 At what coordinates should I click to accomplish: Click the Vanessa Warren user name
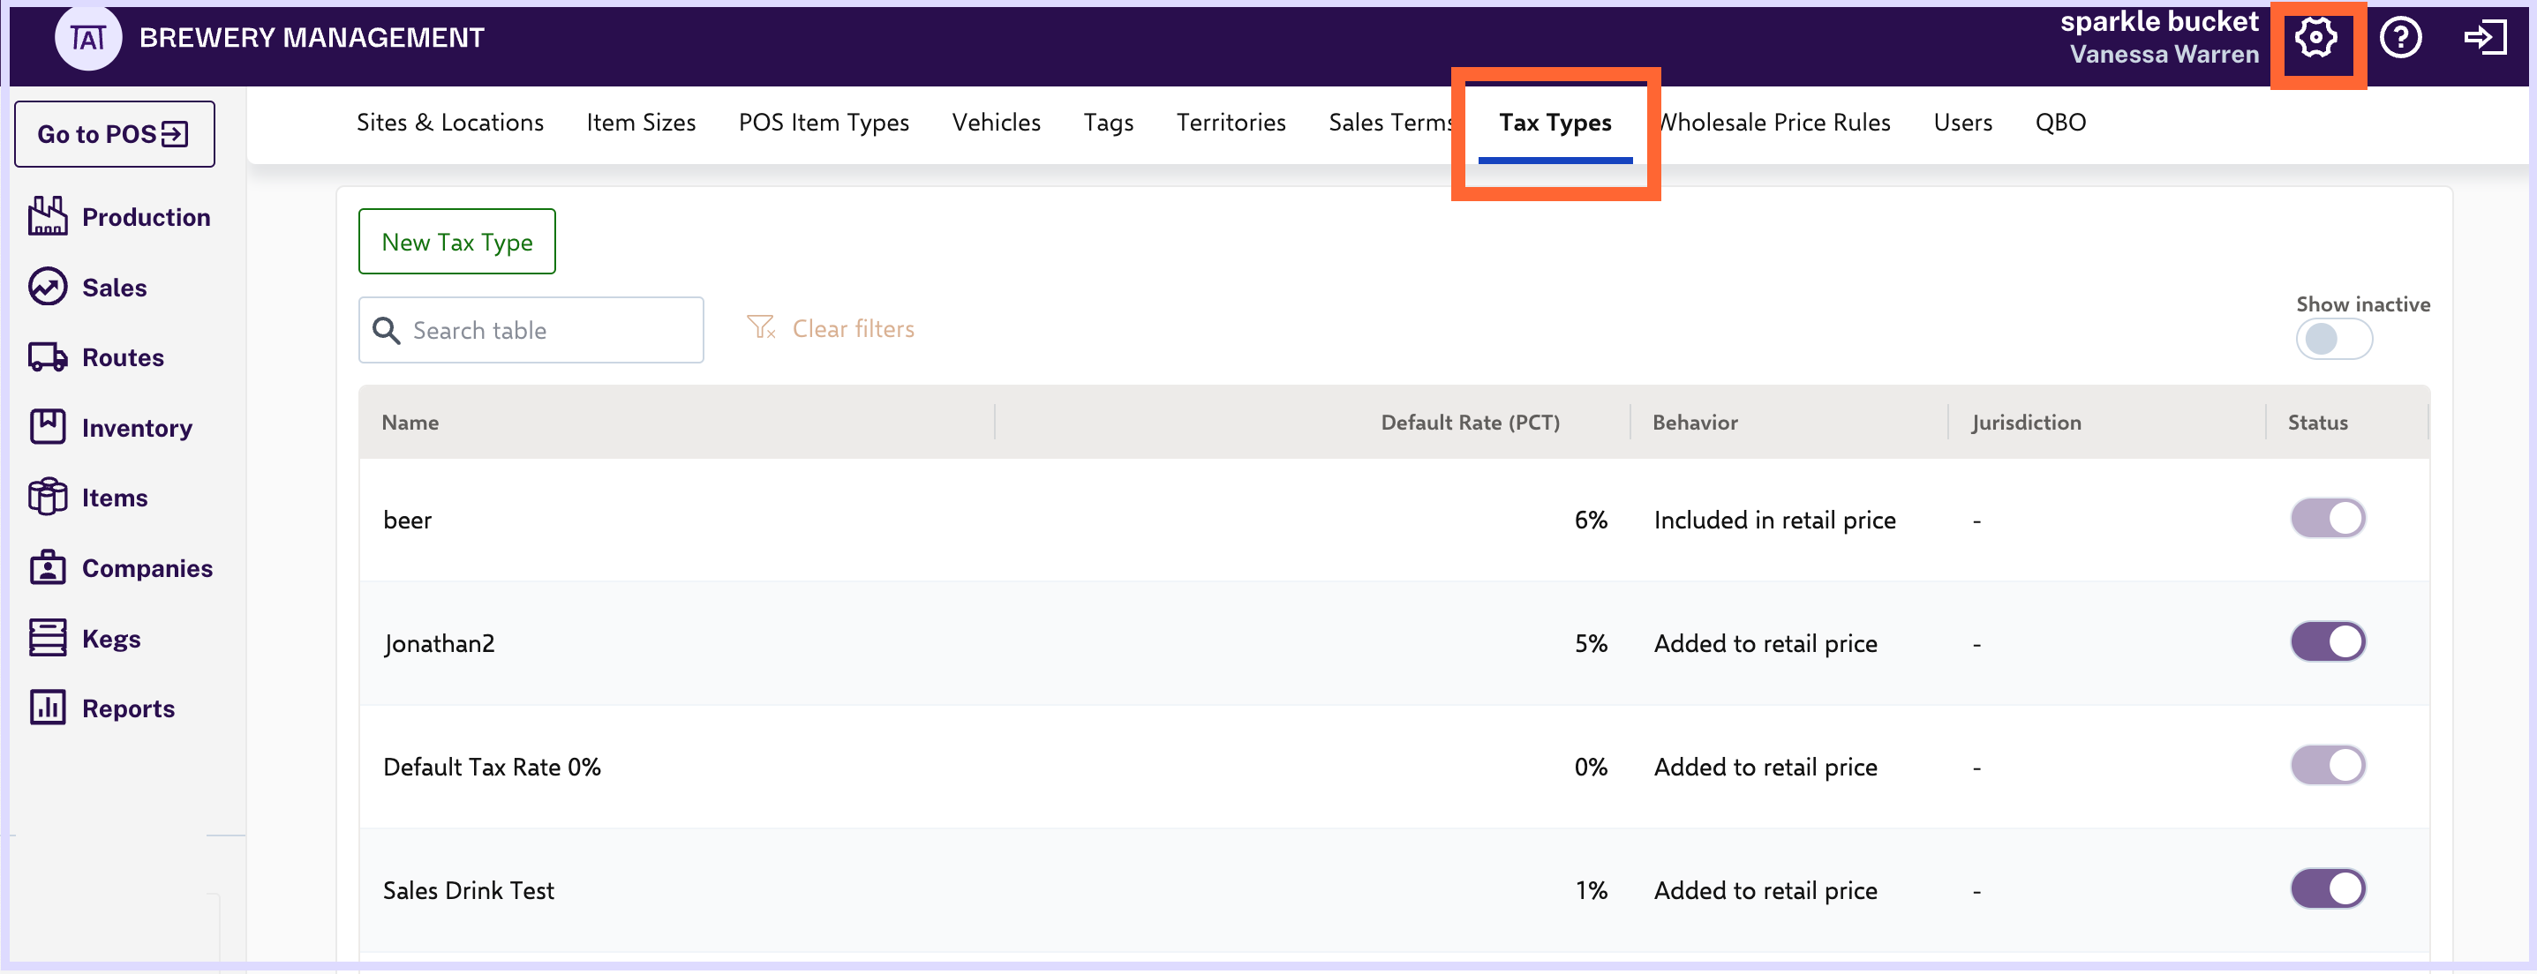pos(2164,54)
